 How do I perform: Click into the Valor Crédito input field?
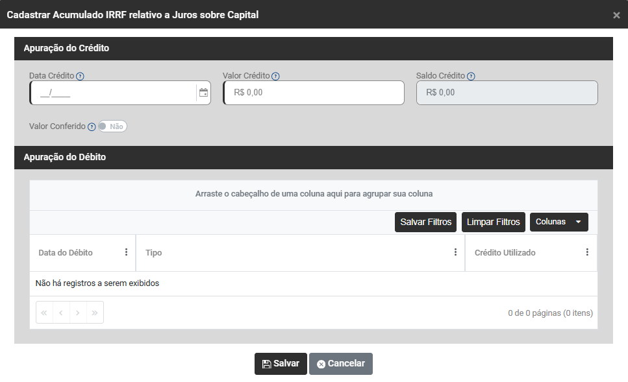coord(314,93)
